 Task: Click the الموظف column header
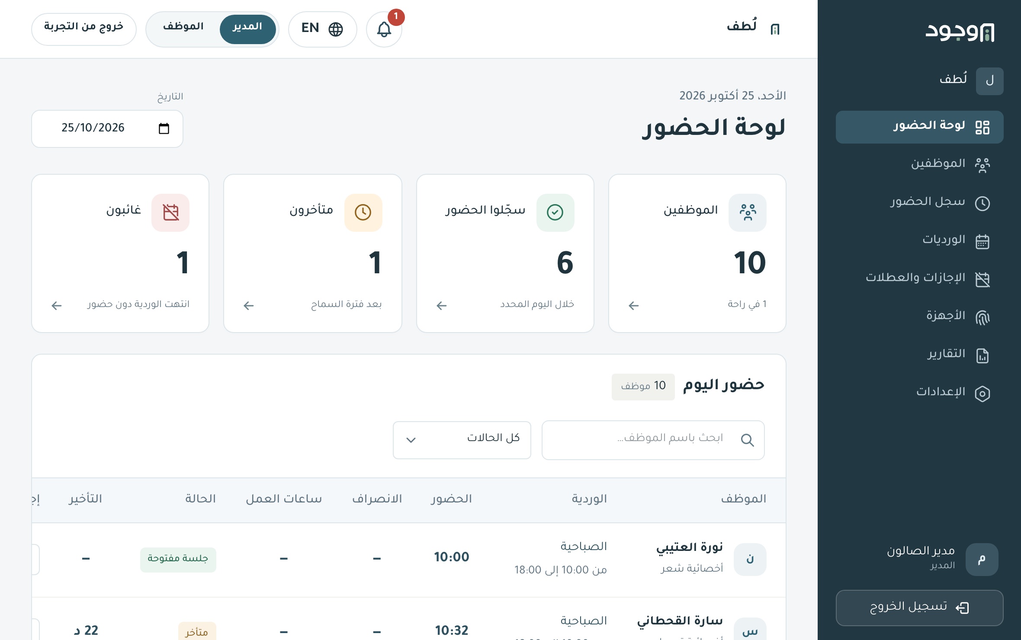pos(743,499)
